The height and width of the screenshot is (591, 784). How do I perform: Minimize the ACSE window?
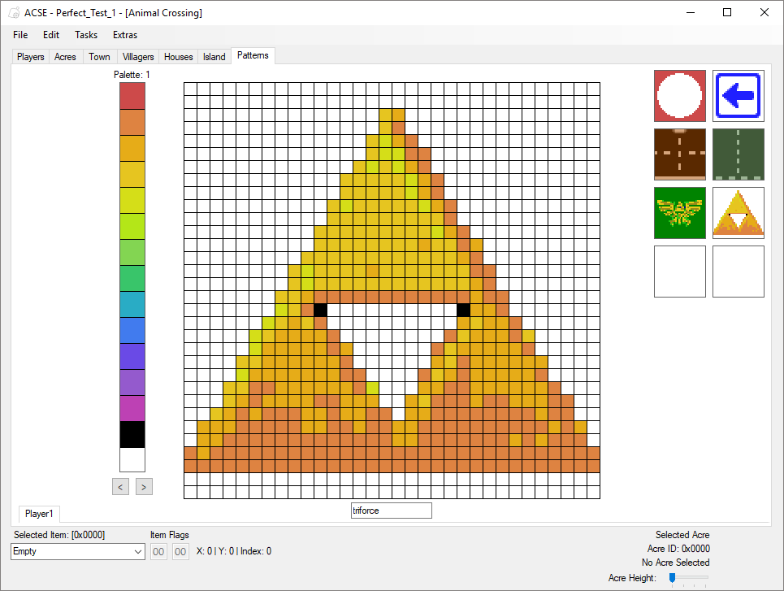click(x=691, y=12)
